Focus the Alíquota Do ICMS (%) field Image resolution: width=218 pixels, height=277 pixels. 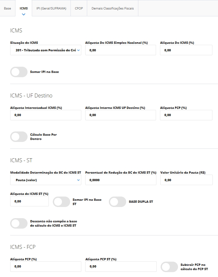point(186,50)
